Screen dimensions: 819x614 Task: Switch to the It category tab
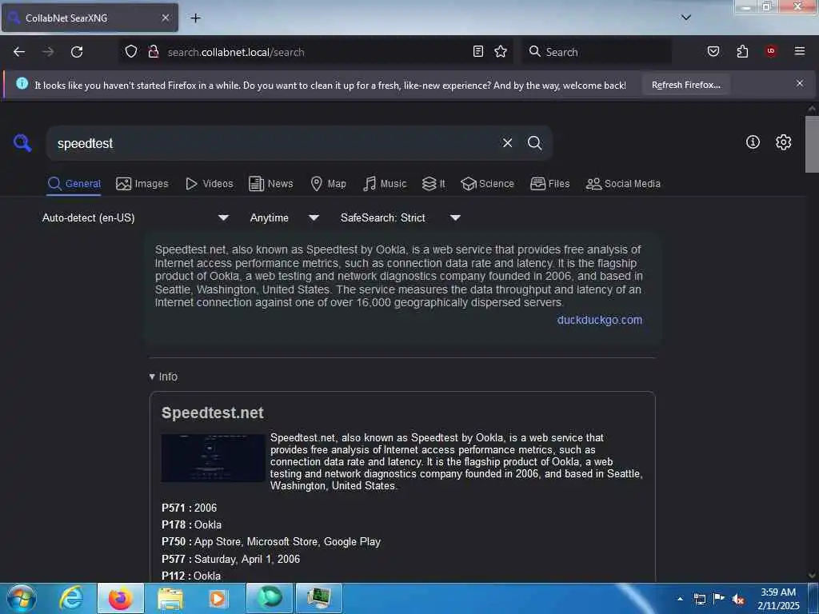pos(433,184)
